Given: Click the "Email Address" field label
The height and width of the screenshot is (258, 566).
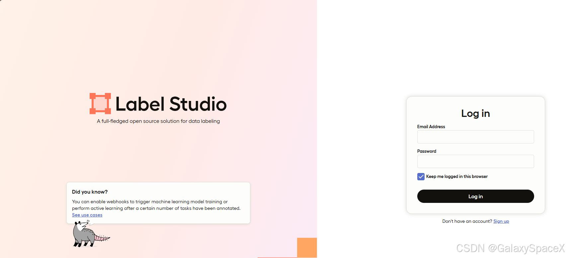Looking at the screenshot, I should pos(431,127).
